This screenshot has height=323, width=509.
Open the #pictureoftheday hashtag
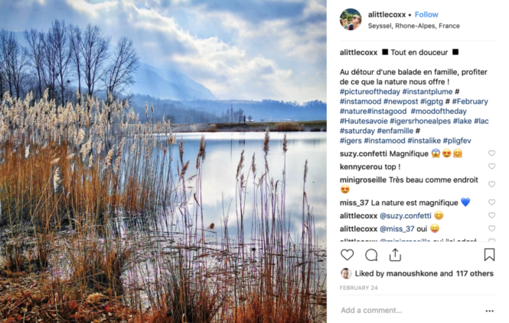[370, 92]
